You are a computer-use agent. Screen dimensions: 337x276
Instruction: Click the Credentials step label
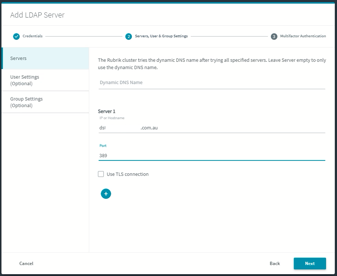click(33, 36)
